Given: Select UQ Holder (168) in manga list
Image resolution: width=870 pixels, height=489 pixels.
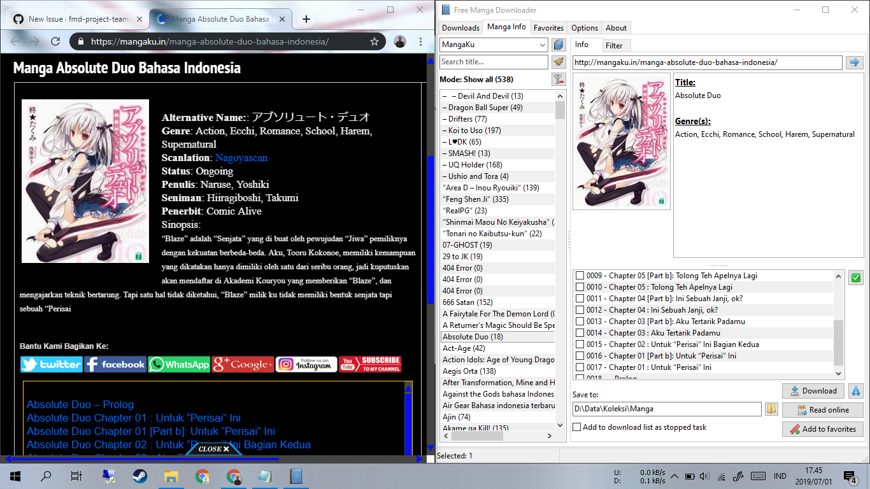Looking at the screenshot, I should click(x=498, y=165).
